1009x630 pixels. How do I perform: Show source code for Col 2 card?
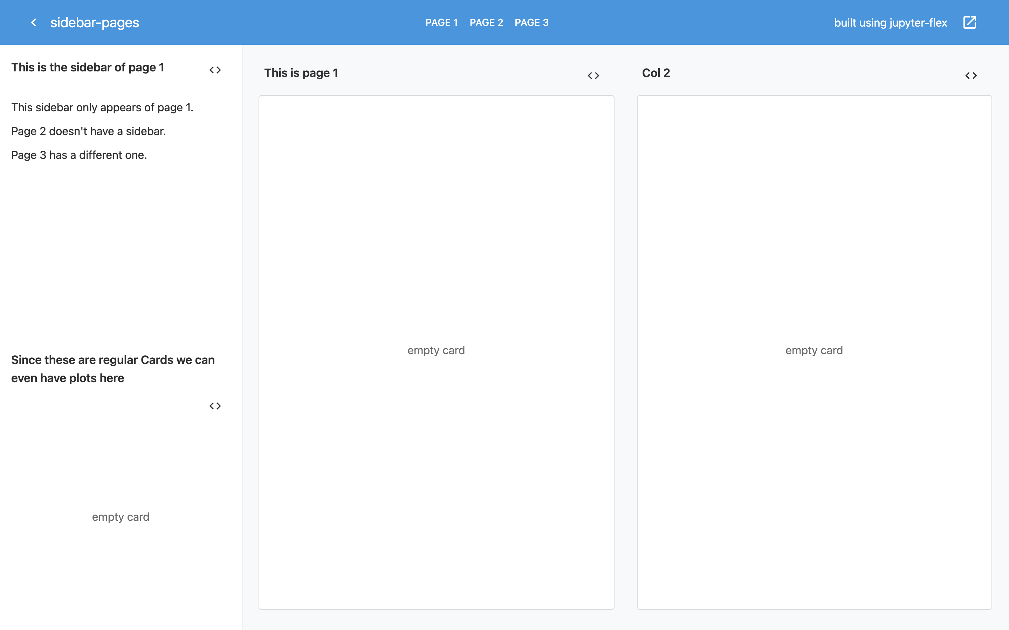click(x=971, y=76)
